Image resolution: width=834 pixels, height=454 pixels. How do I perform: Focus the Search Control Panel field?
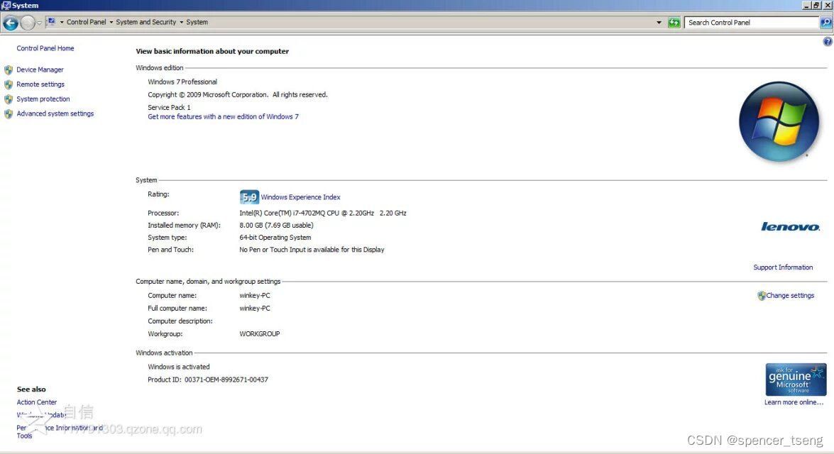[752, 22]
